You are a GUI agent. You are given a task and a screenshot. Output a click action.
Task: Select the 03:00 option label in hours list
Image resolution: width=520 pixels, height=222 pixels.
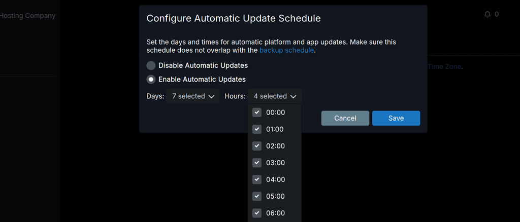click(x=276, y=163)
